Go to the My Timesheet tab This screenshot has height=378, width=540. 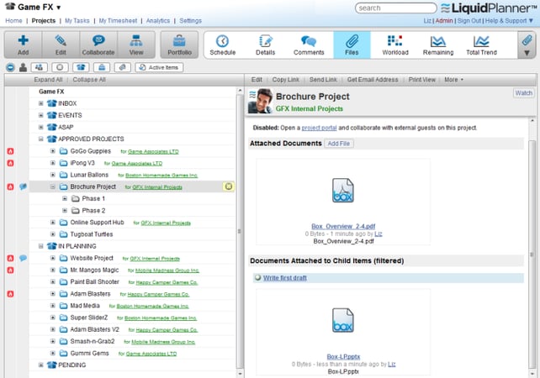pyautogui.click(x=118, y=21)
